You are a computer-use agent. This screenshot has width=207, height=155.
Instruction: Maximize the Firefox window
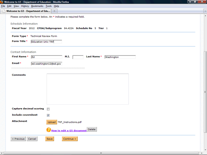pos(195,2)
